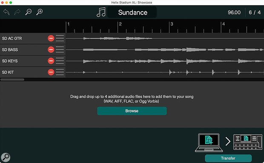
Task: Click the undo arrow icon
Action: (6, 12)
